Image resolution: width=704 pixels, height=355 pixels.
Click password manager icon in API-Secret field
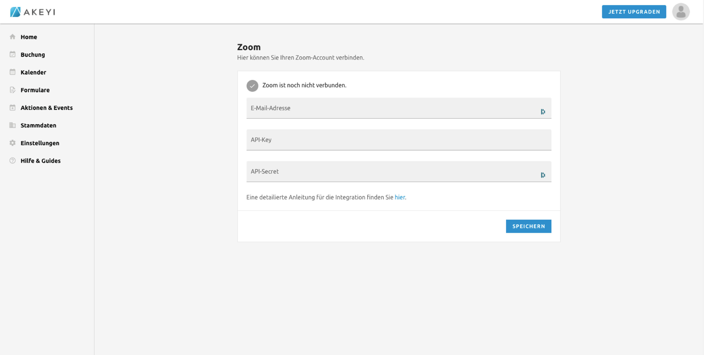click(543, 175)
